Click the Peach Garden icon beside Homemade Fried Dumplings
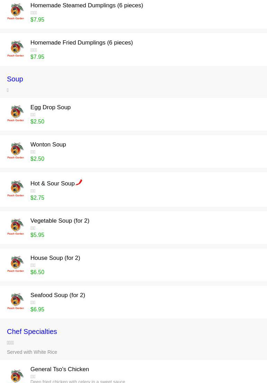Screen dimensions: 267x383 pos(16,49)
